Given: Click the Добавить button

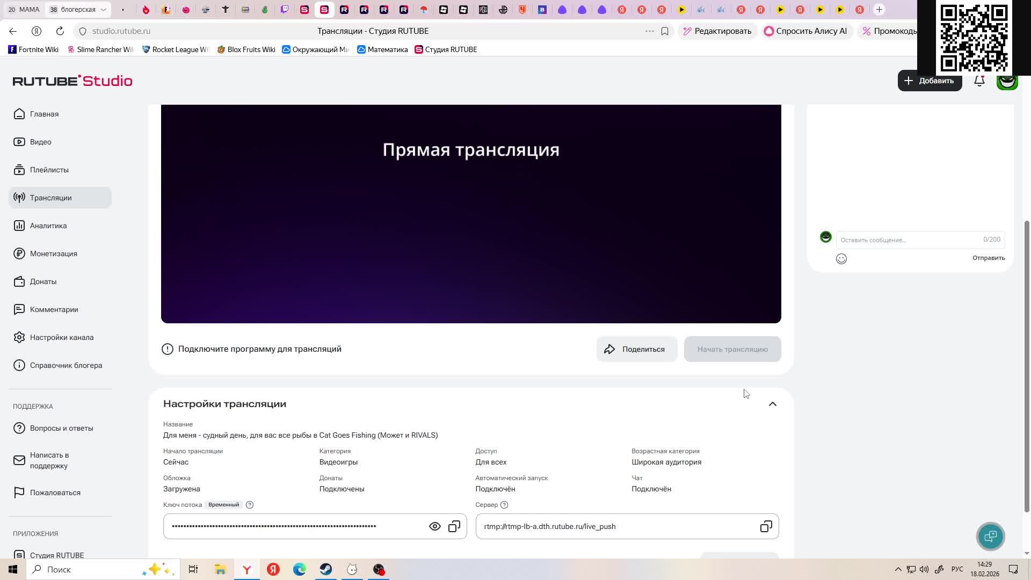Looking at the screenshot, I should coord(930,81).
